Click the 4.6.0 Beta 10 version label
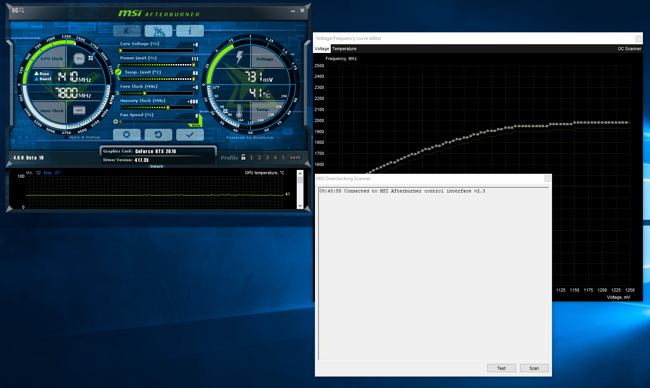The width and height of the screenshot is (650, 388). click(28, 158)
